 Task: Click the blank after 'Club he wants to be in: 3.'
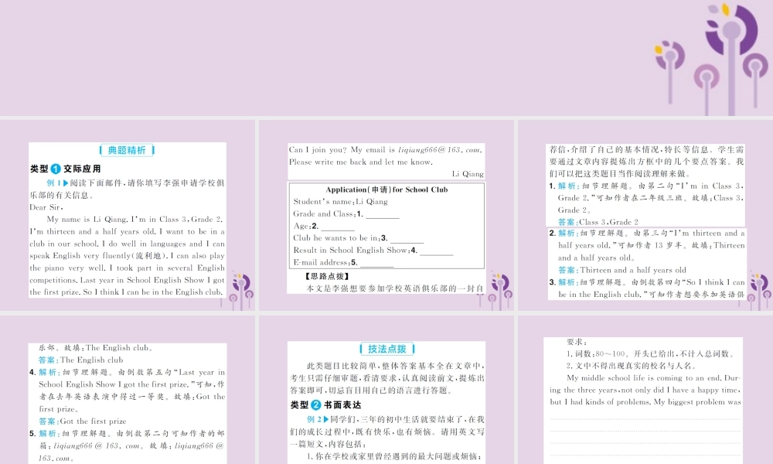tap(407, 238)
